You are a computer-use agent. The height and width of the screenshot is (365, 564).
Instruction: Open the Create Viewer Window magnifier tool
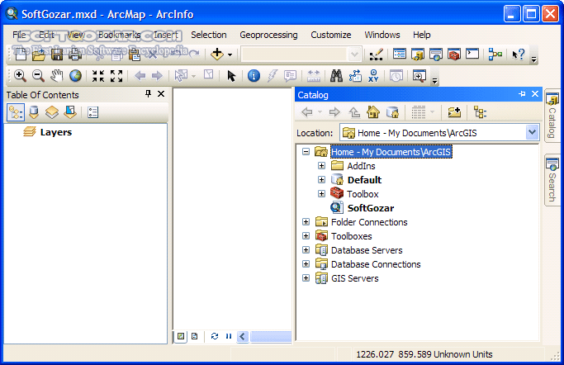[419, 76]
